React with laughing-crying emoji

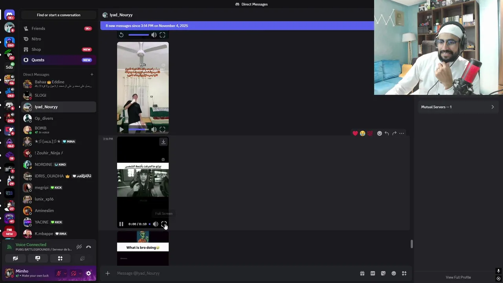362,133
